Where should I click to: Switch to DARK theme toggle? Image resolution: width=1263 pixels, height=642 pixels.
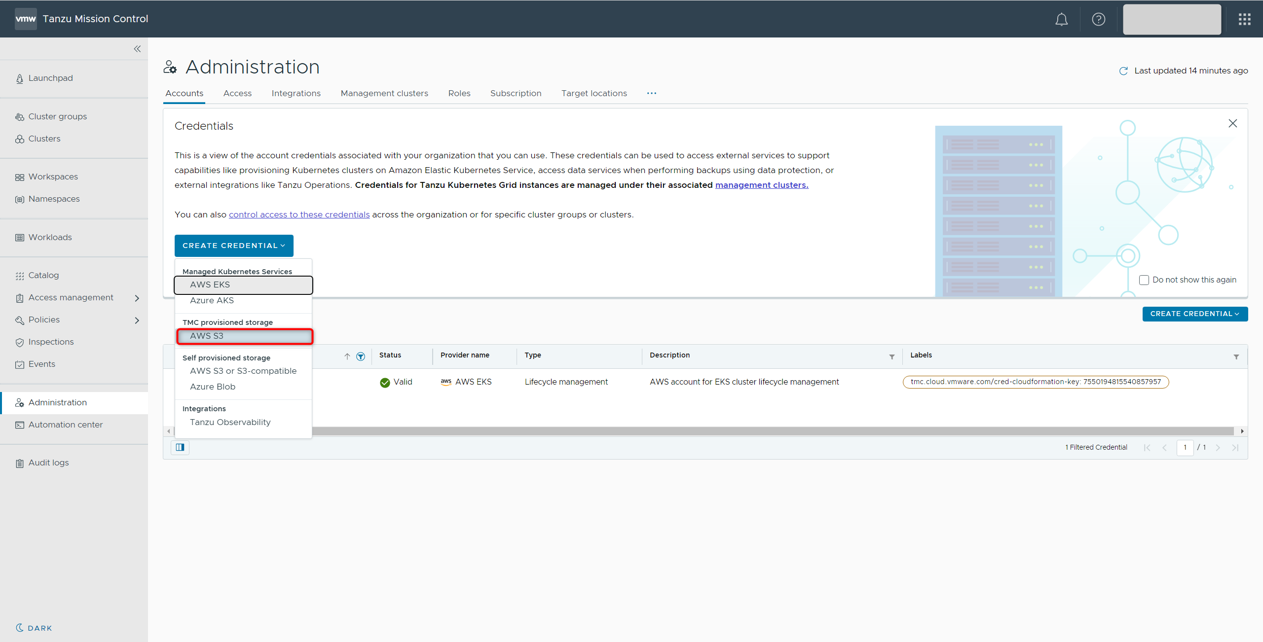pyautogui.click(x=34, y=628)
